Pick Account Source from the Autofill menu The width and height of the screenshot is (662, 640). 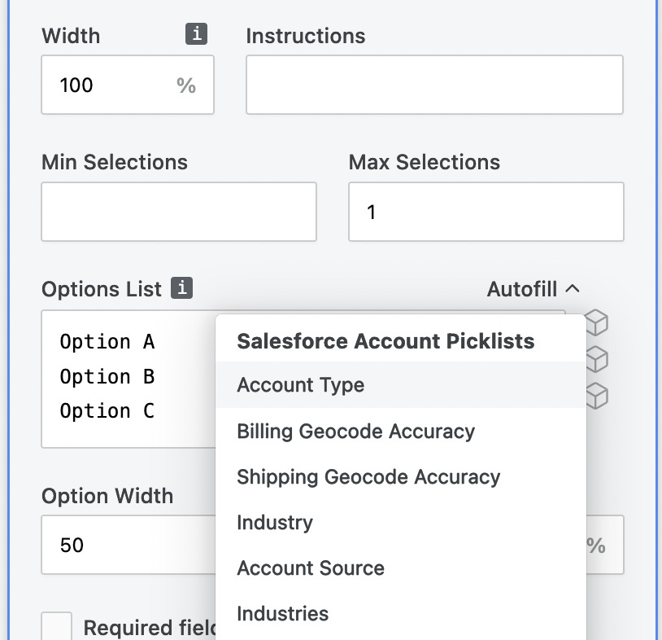(401, 568)
